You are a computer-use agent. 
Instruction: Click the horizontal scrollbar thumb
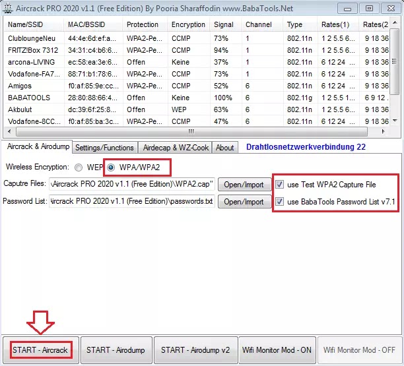[191, 131]
